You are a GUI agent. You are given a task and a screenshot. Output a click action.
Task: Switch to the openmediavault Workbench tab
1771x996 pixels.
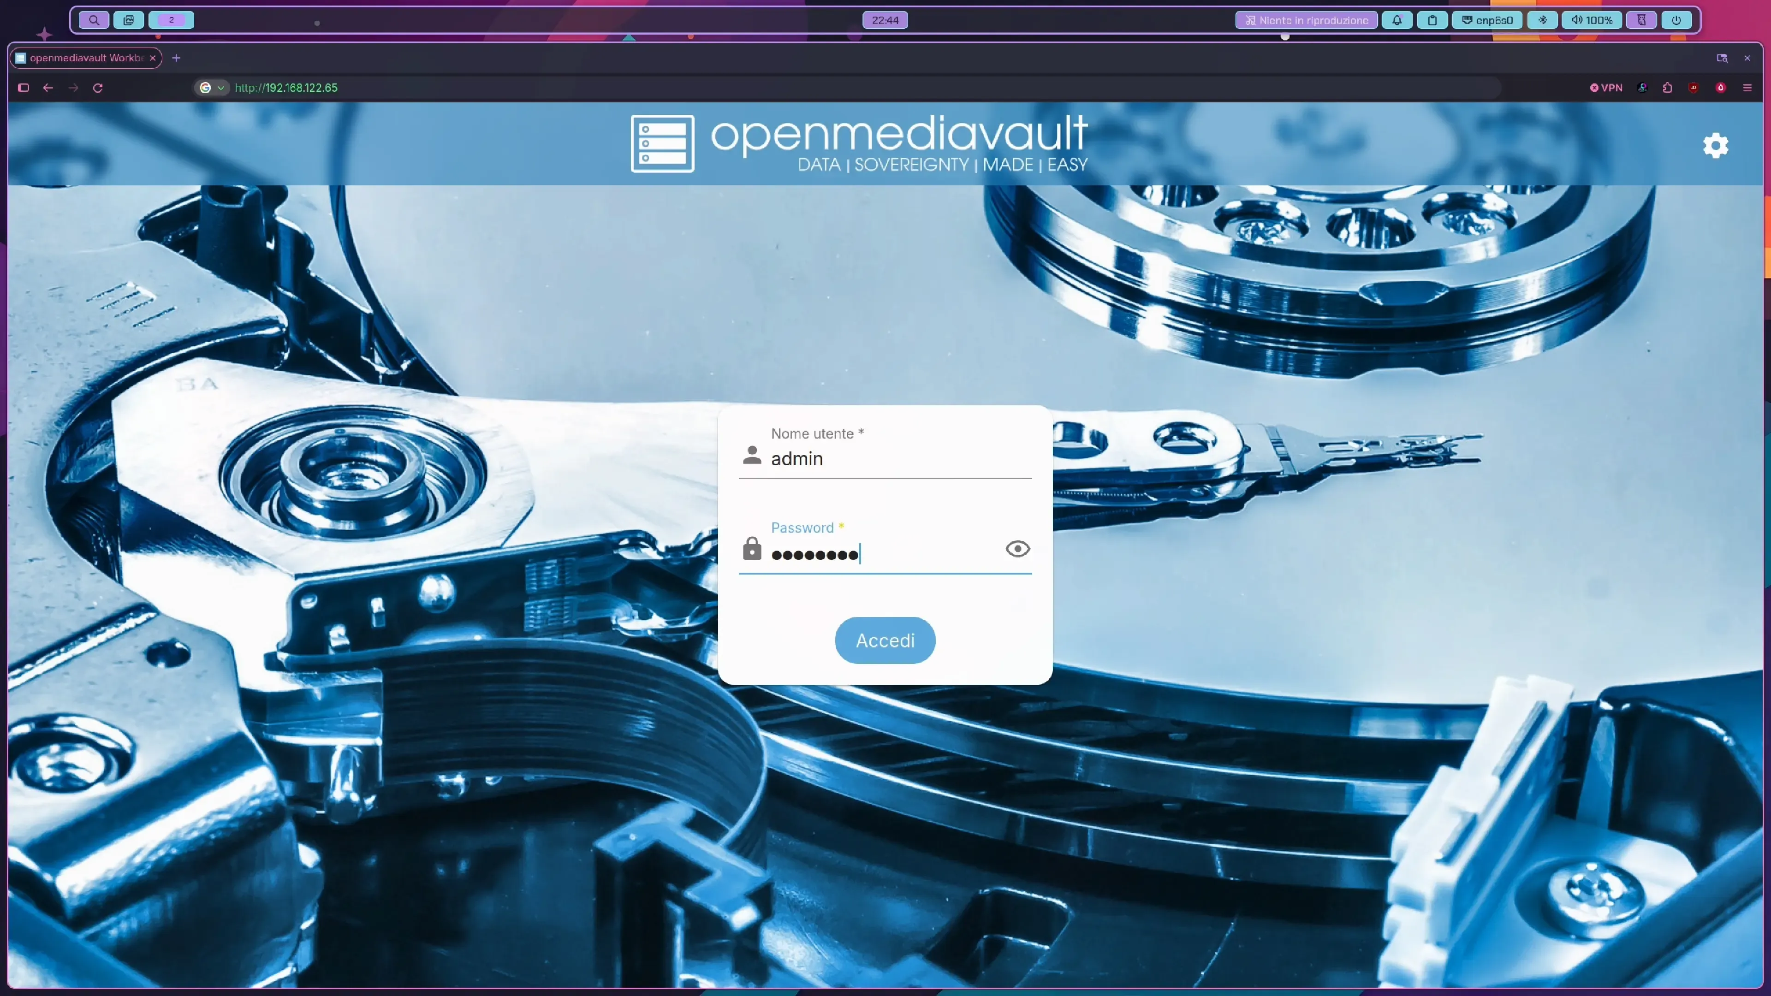pos(85,58)
